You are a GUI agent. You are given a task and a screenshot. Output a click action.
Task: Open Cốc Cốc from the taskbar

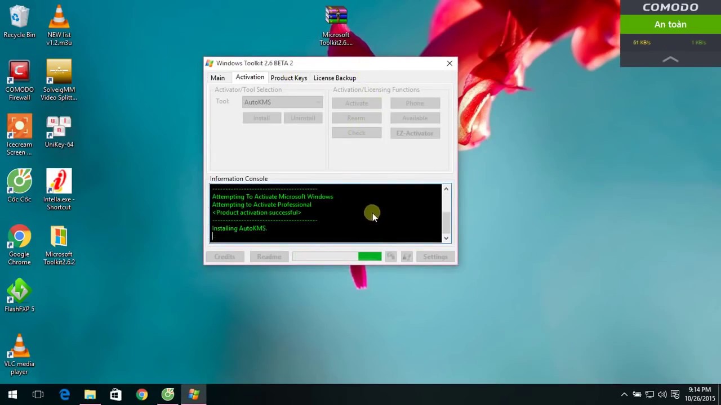pyautogui.click(x=168, y=395)
